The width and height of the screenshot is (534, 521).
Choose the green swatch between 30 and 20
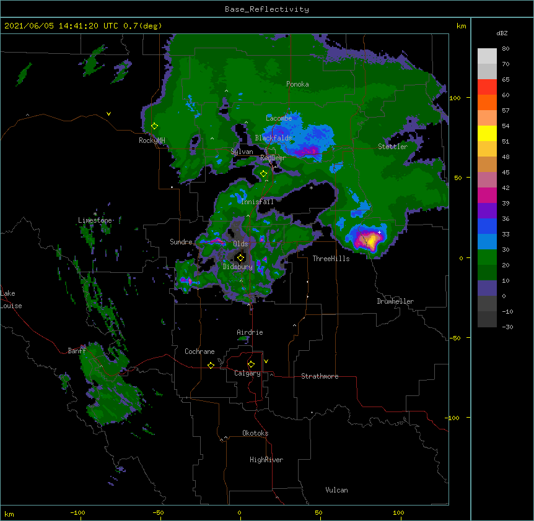coord(487,257)
